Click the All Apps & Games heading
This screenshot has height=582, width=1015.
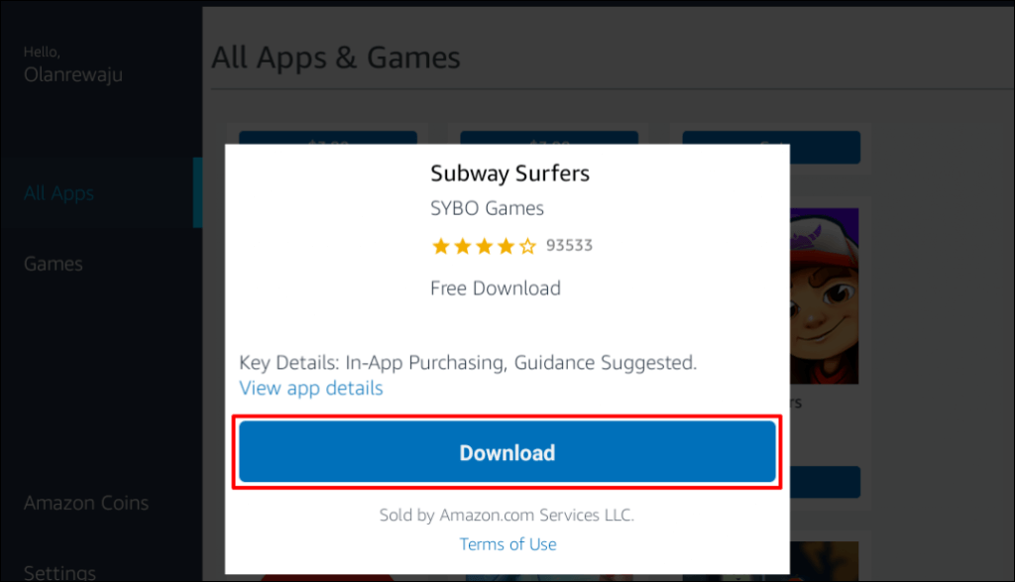[x=336, y=58]
